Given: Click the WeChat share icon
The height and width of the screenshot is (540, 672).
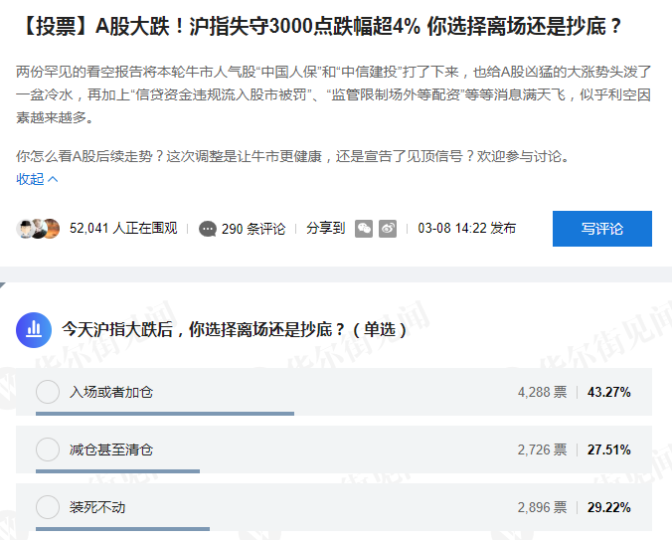Looking at the screenshot, I should pos(365,229).
